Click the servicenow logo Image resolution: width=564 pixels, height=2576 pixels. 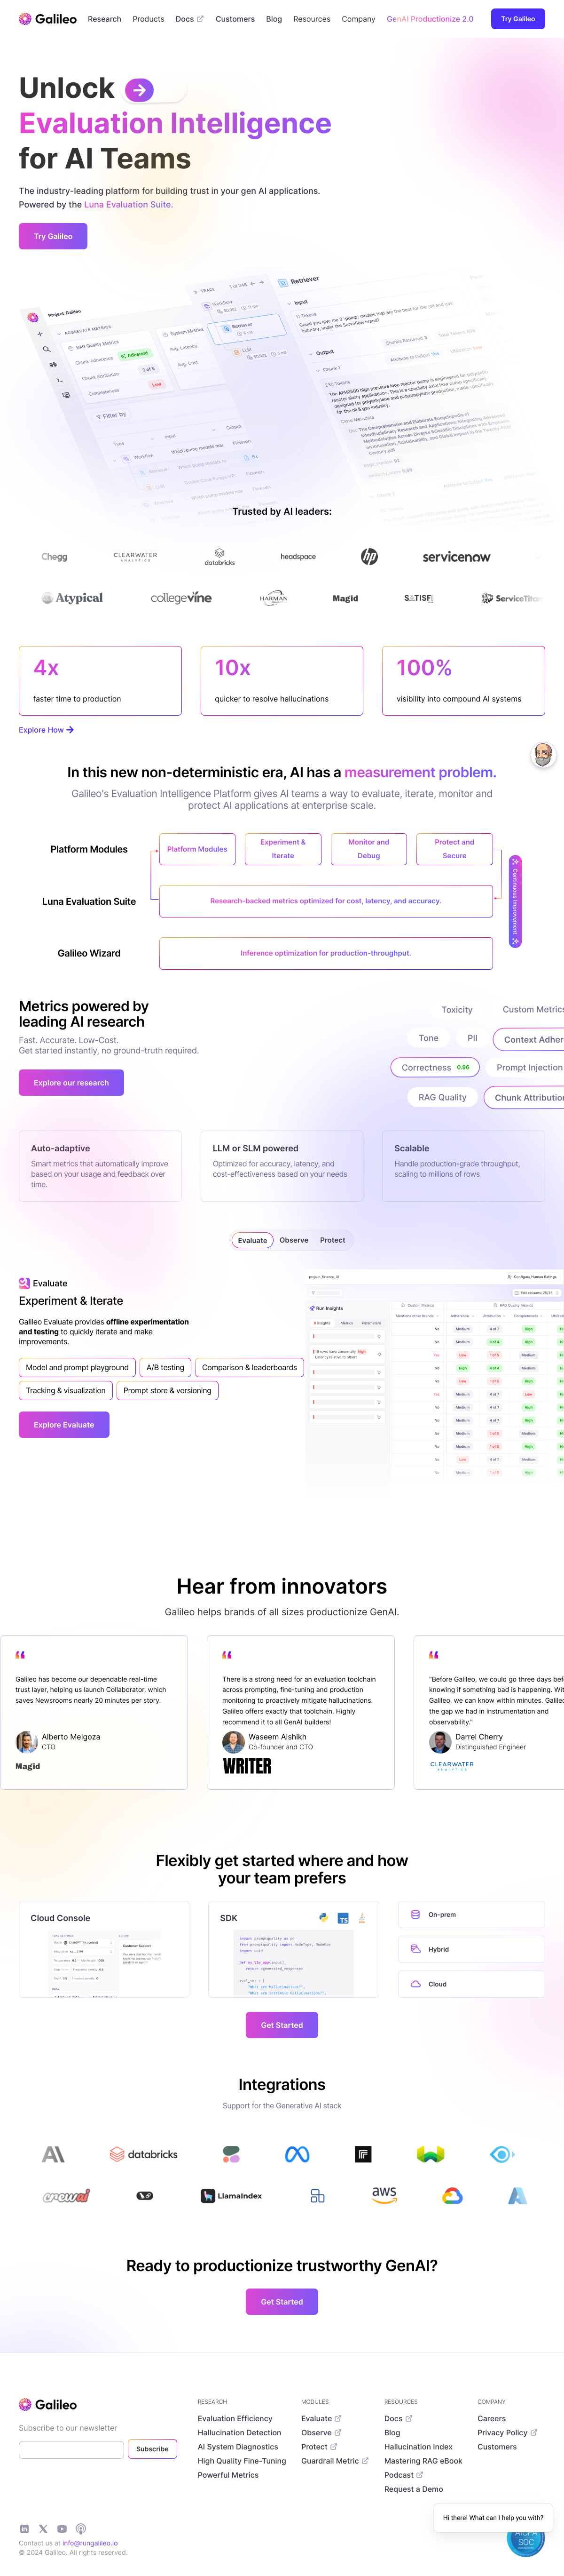tap(456, 557)
